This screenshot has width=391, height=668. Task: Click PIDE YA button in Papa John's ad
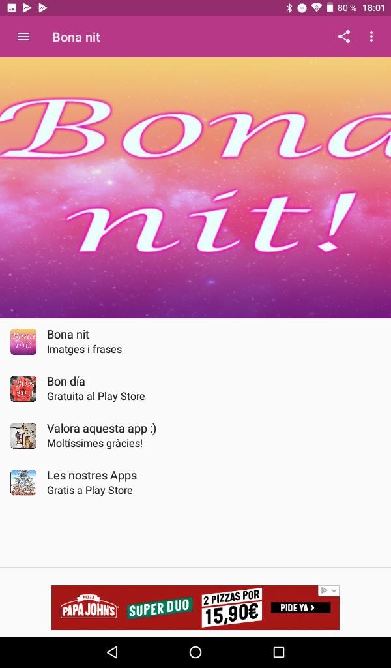[300, 607]
